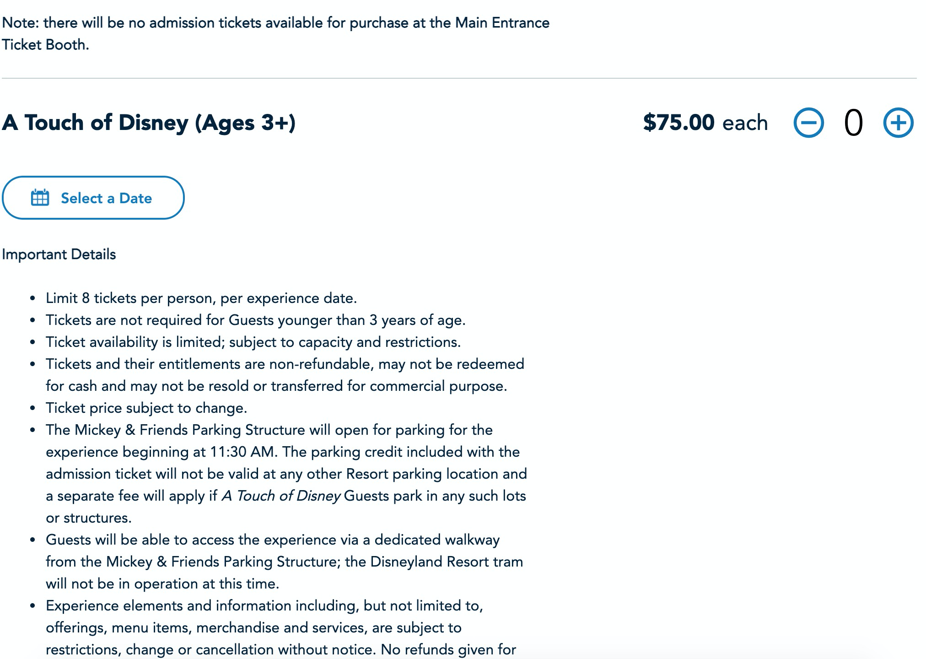
Task: Decrease ticket quantity with the minus icon
Action: pos(808,123)
